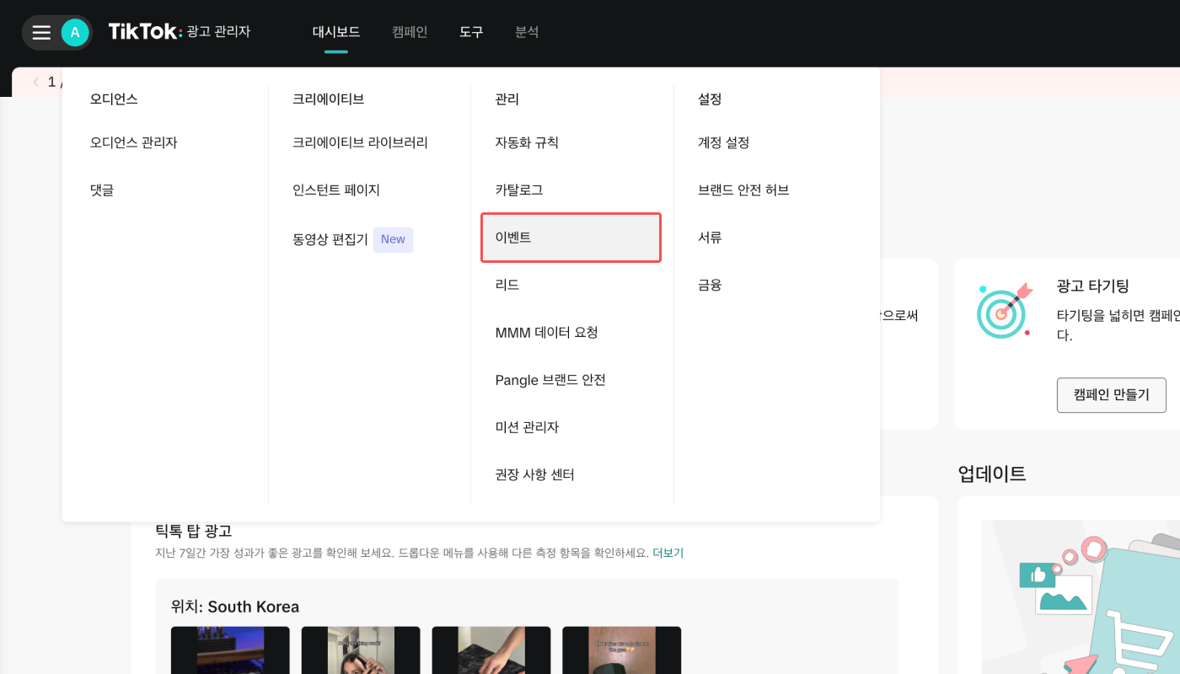Click the New badge beside 동영상 편집기

[393, 239]
